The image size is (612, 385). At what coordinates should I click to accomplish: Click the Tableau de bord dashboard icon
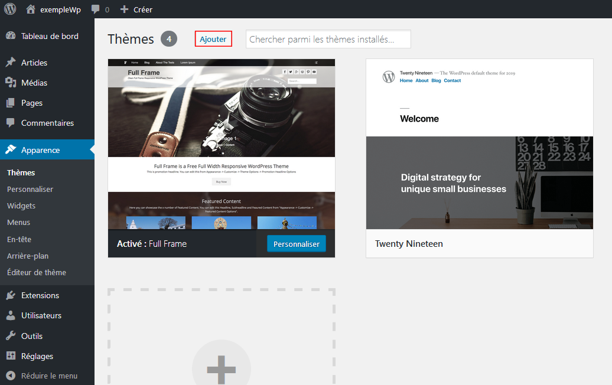[11, 36]
